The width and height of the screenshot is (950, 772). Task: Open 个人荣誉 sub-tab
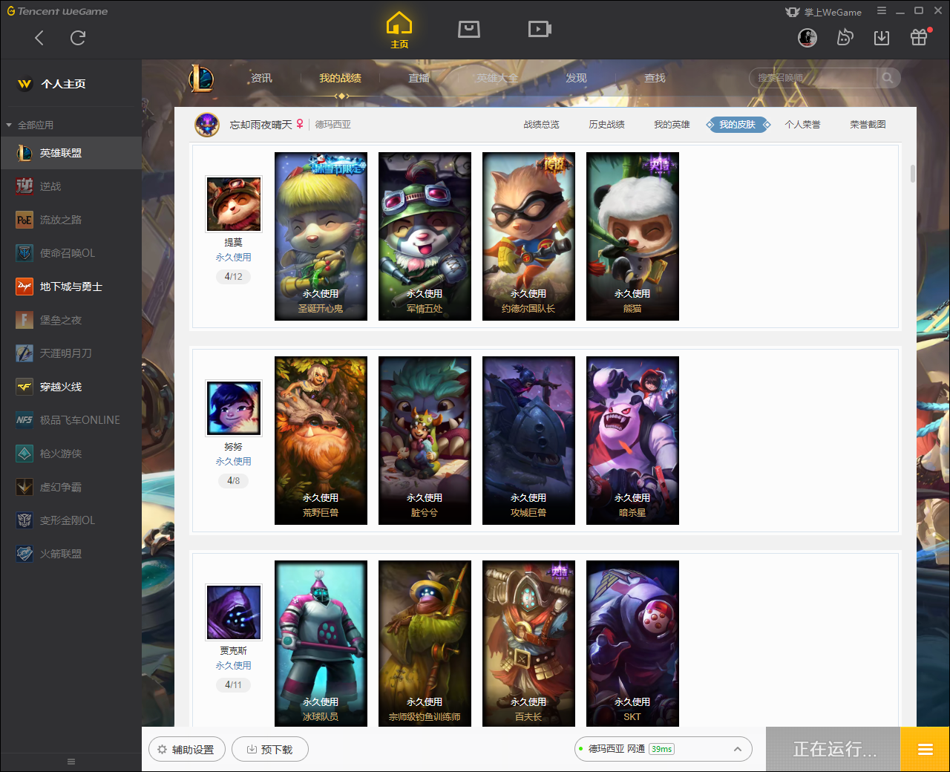802,125
